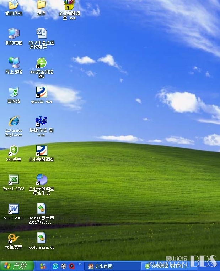
Task: Open the 我的文档 folder icon
Action: pos(14,5)
